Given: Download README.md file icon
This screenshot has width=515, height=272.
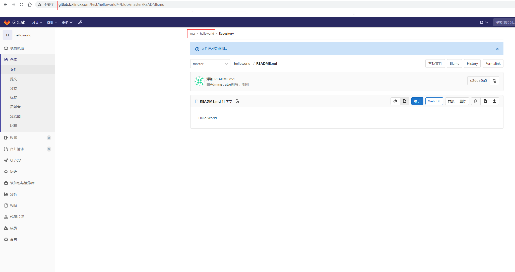Looking at the screenshot, I should coord(494,101).
